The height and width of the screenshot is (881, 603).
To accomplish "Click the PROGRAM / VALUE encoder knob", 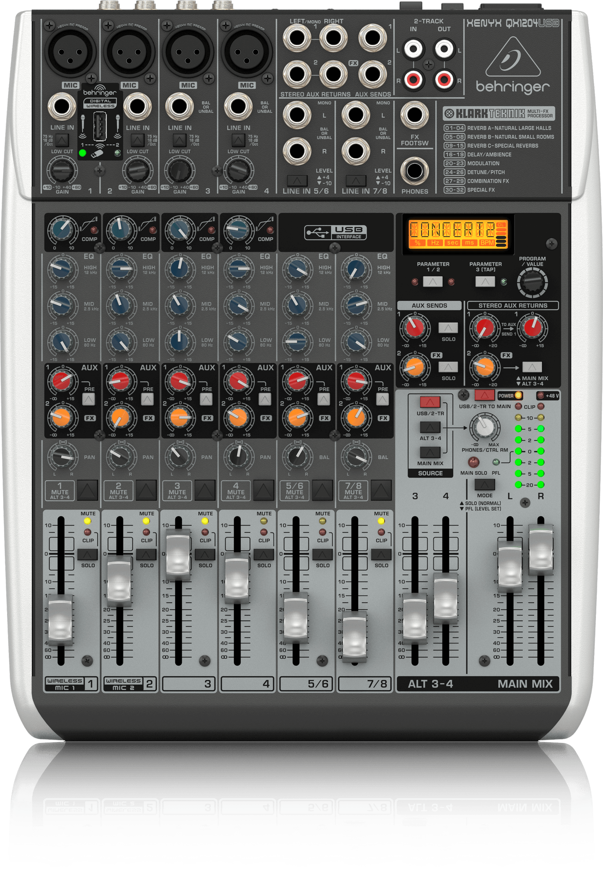I will pyautogui.click(x=533, y=282).
